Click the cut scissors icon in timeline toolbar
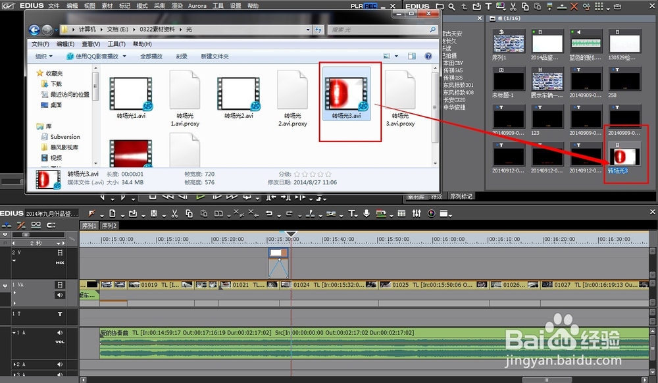 (x=174, y=213)
